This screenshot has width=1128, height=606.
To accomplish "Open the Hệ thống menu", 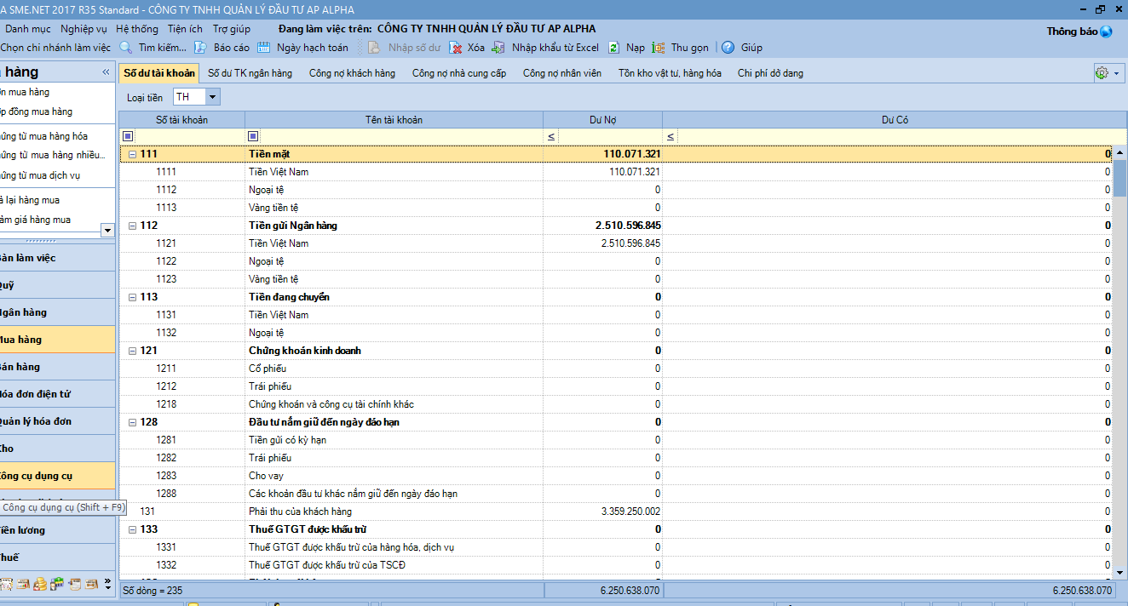I will pos(137,29).
